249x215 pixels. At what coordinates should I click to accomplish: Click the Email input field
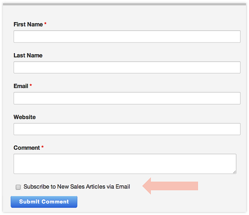click(x=127, y=98)
